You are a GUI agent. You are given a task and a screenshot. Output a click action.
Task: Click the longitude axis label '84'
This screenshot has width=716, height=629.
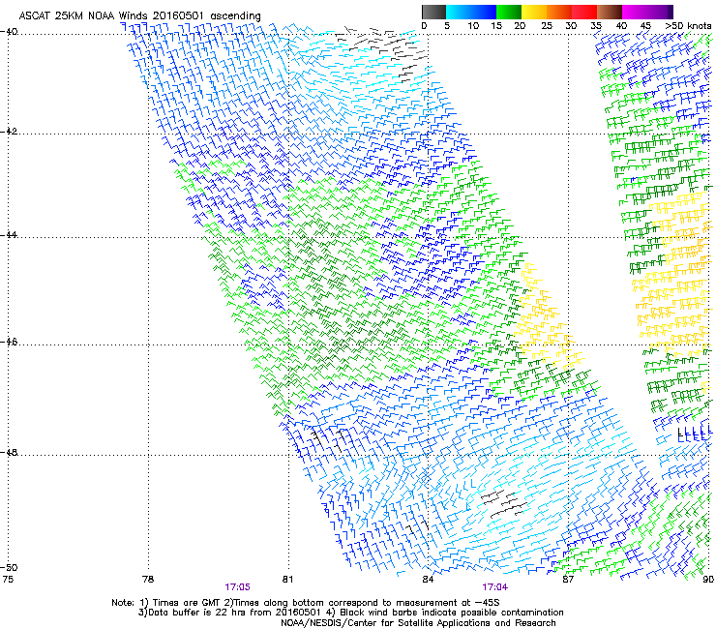pyautogui.click(x=428, y=580)
